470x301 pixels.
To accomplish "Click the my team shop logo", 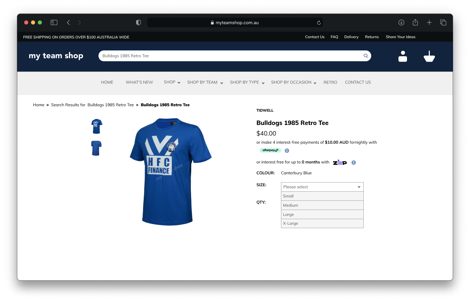I will [56, 56].
